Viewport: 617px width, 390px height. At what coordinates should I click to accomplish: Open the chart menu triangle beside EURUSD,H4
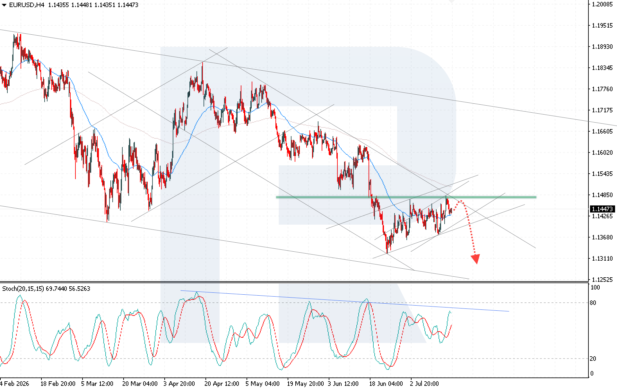tap(4, 5)
